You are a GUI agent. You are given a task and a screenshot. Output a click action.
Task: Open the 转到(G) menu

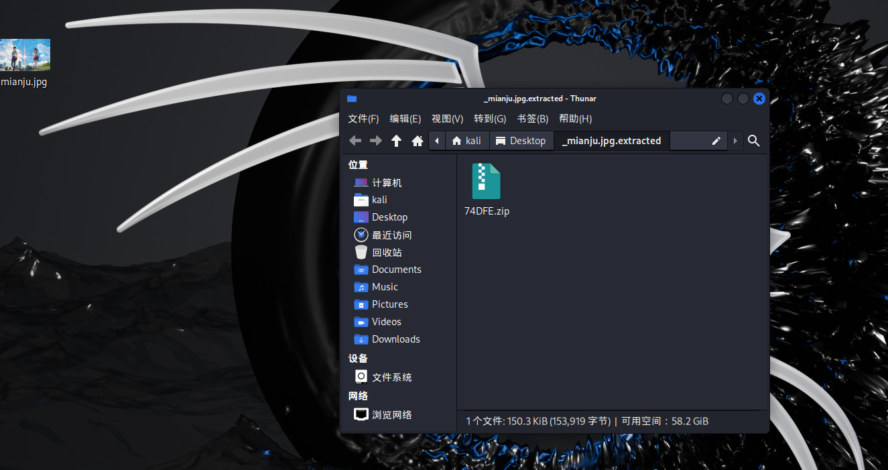[490, 119]
